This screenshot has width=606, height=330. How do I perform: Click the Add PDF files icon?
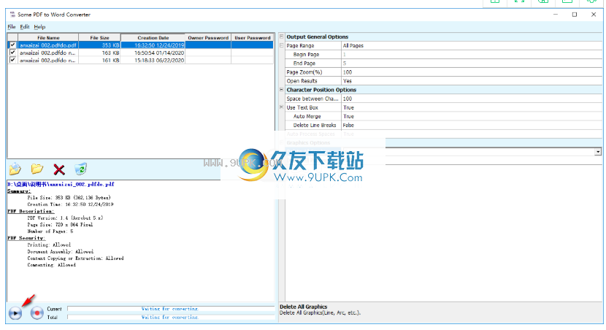[x=15, y=169]
